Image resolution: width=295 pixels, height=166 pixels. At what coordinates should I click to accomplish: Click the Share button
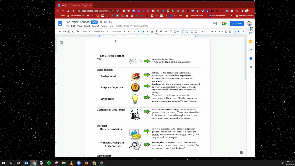coord(237,24)
